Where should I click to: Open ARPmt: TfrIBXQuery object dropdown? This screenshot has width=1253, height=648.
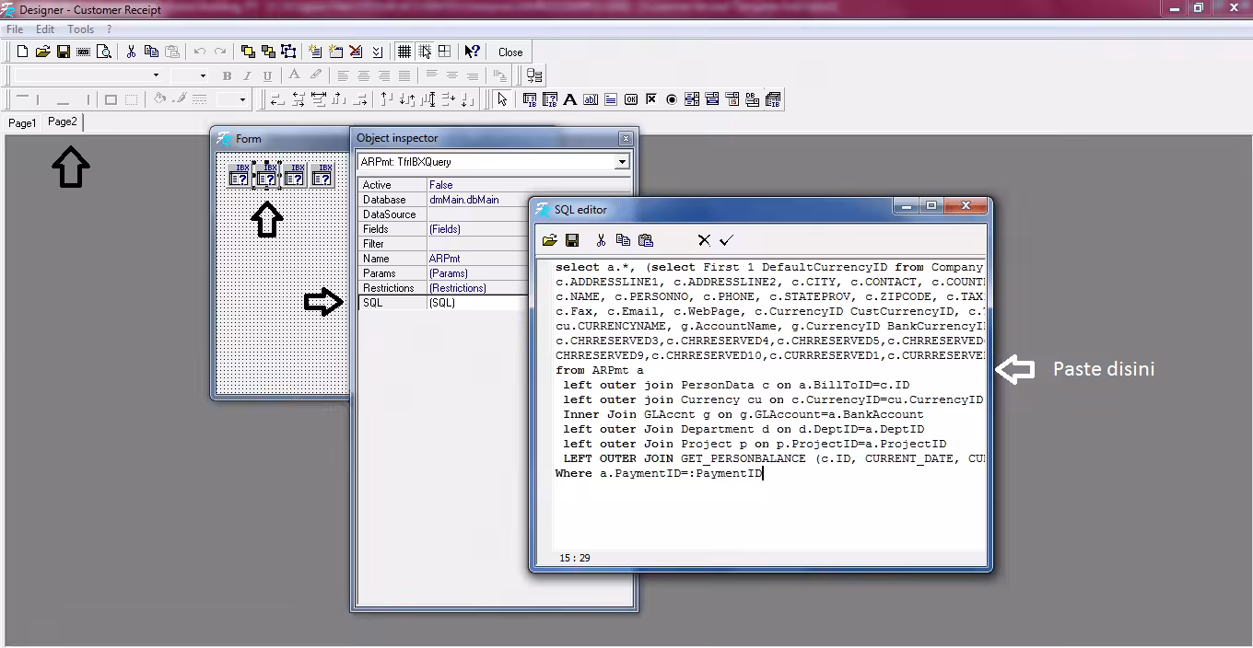[x=622, y=162]
